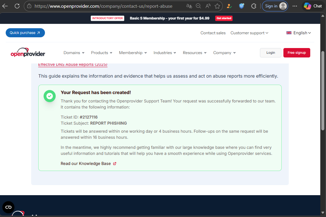Open browser Settings and more menu
The width and height of the screenshot is (326, 217).
pyautogui.click(x=295, y=6)
